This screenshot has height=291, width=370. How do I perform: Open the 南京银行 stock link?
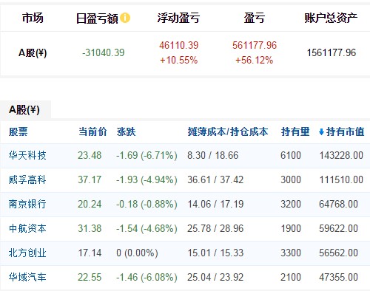tap(27, 204)
